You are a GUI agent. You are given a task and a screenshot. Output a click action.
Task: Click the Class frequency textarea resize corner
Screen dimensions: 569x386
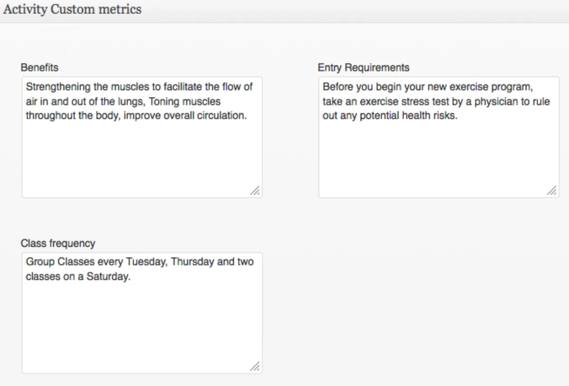point(255,366)
